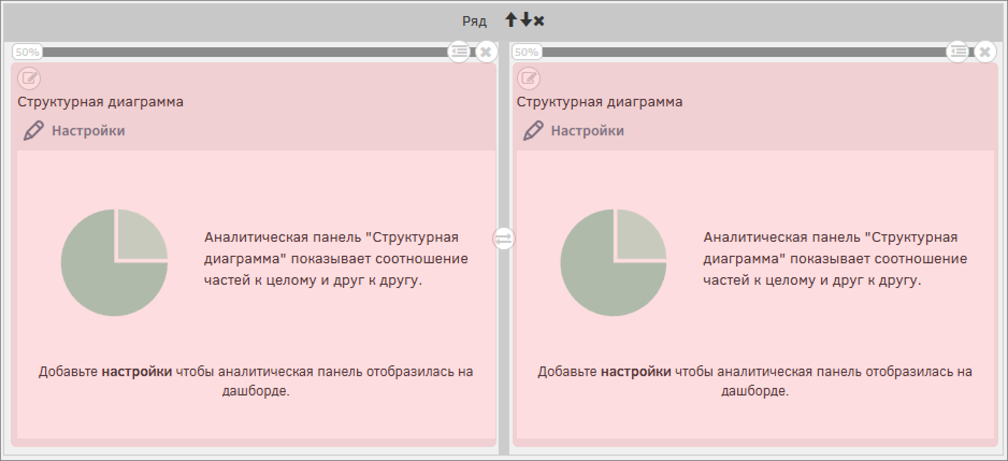Click the left panel's 50% width badge
This screenshot has width=1008, height=461.
coord(27,52)
